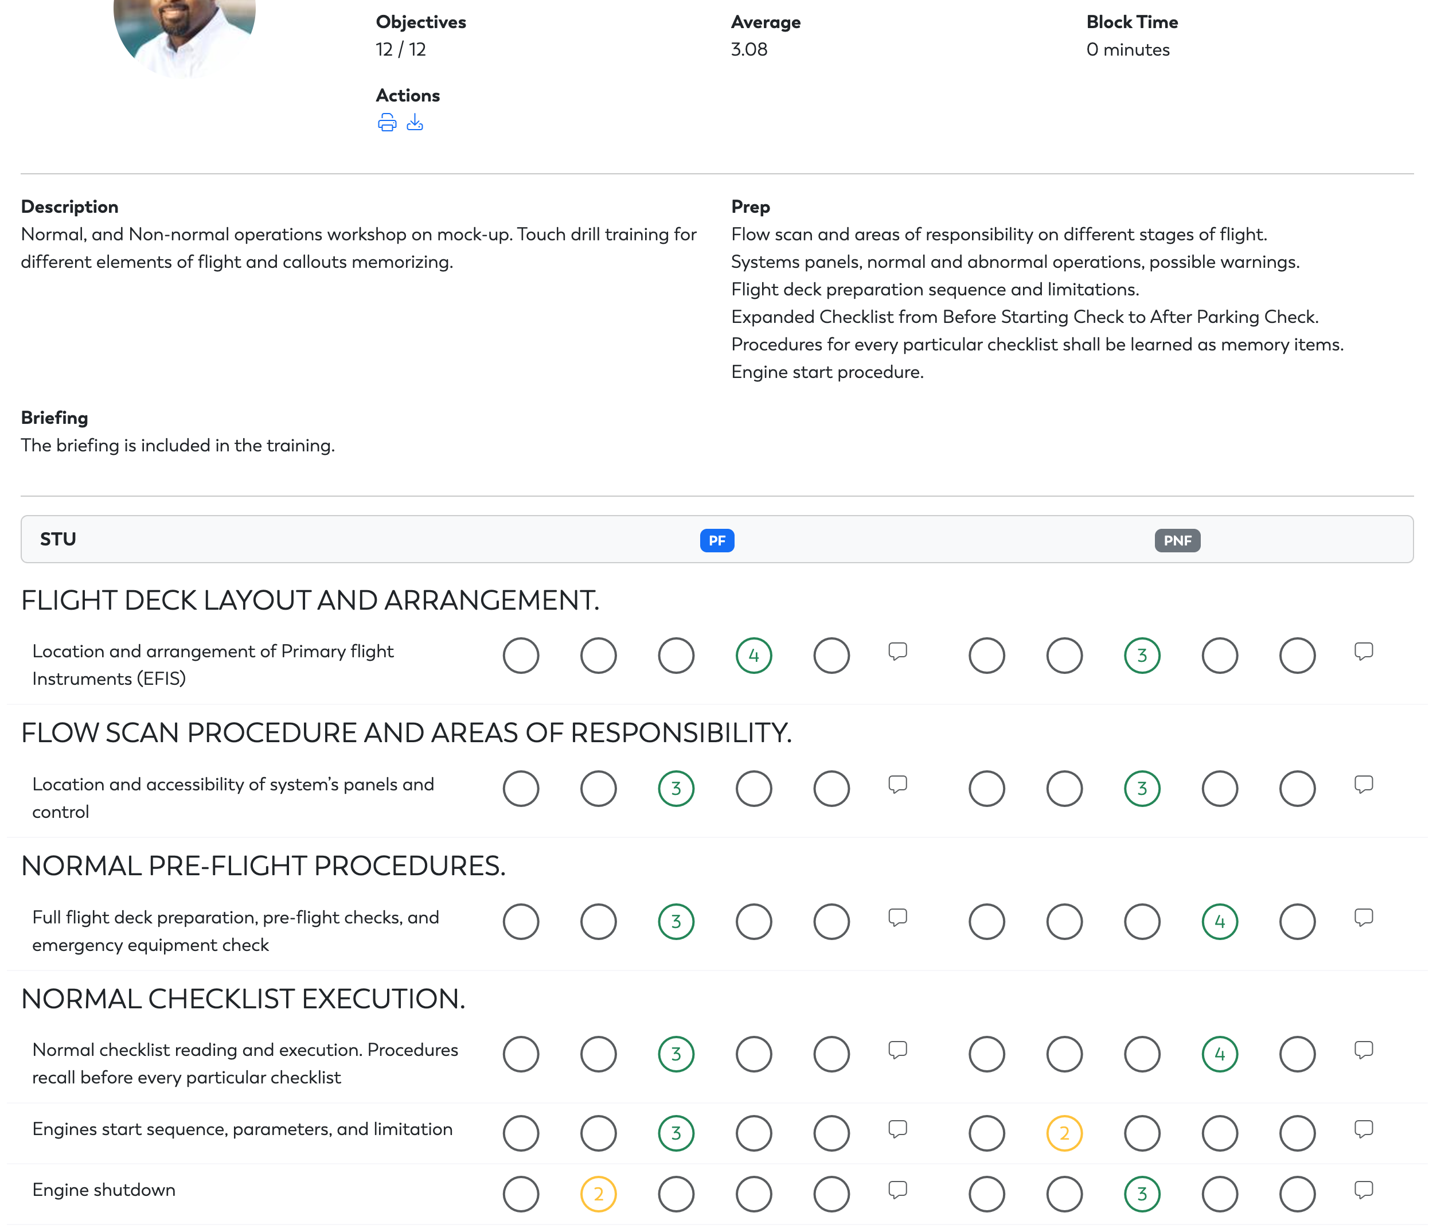Open PF comment for Normal checklist reading

(x=897, y=1050)
